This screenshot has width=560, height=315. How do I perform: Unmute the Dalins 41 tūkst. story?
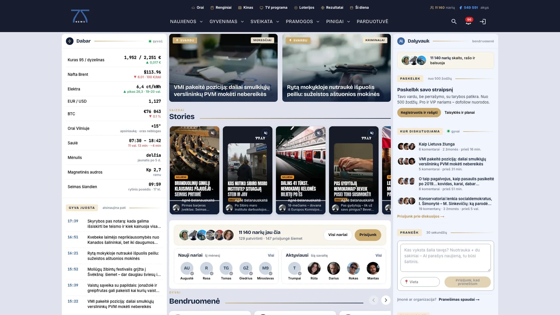(318, 133)
